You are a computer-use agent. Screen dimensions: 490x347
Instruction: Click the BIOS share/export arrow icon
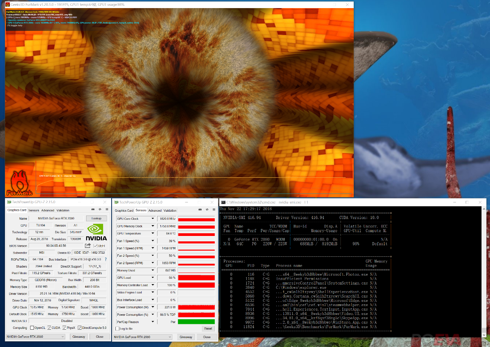(x=88, y=246)
